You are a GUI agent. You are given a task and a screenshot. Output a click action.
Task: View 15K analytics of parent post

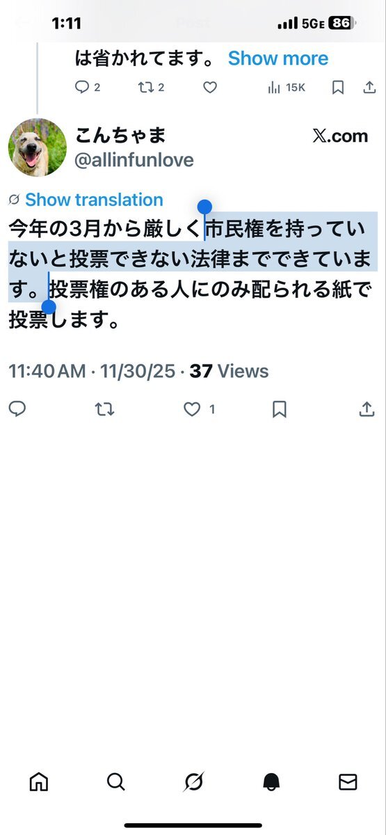(286, 88)
